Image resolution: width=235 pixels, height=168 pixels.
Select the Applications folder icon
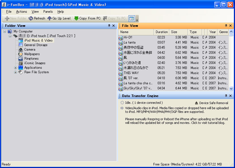(21, 68)
